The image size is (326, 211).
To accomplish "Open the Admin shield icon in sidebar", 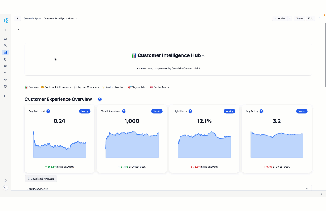I will click(5, 86).
